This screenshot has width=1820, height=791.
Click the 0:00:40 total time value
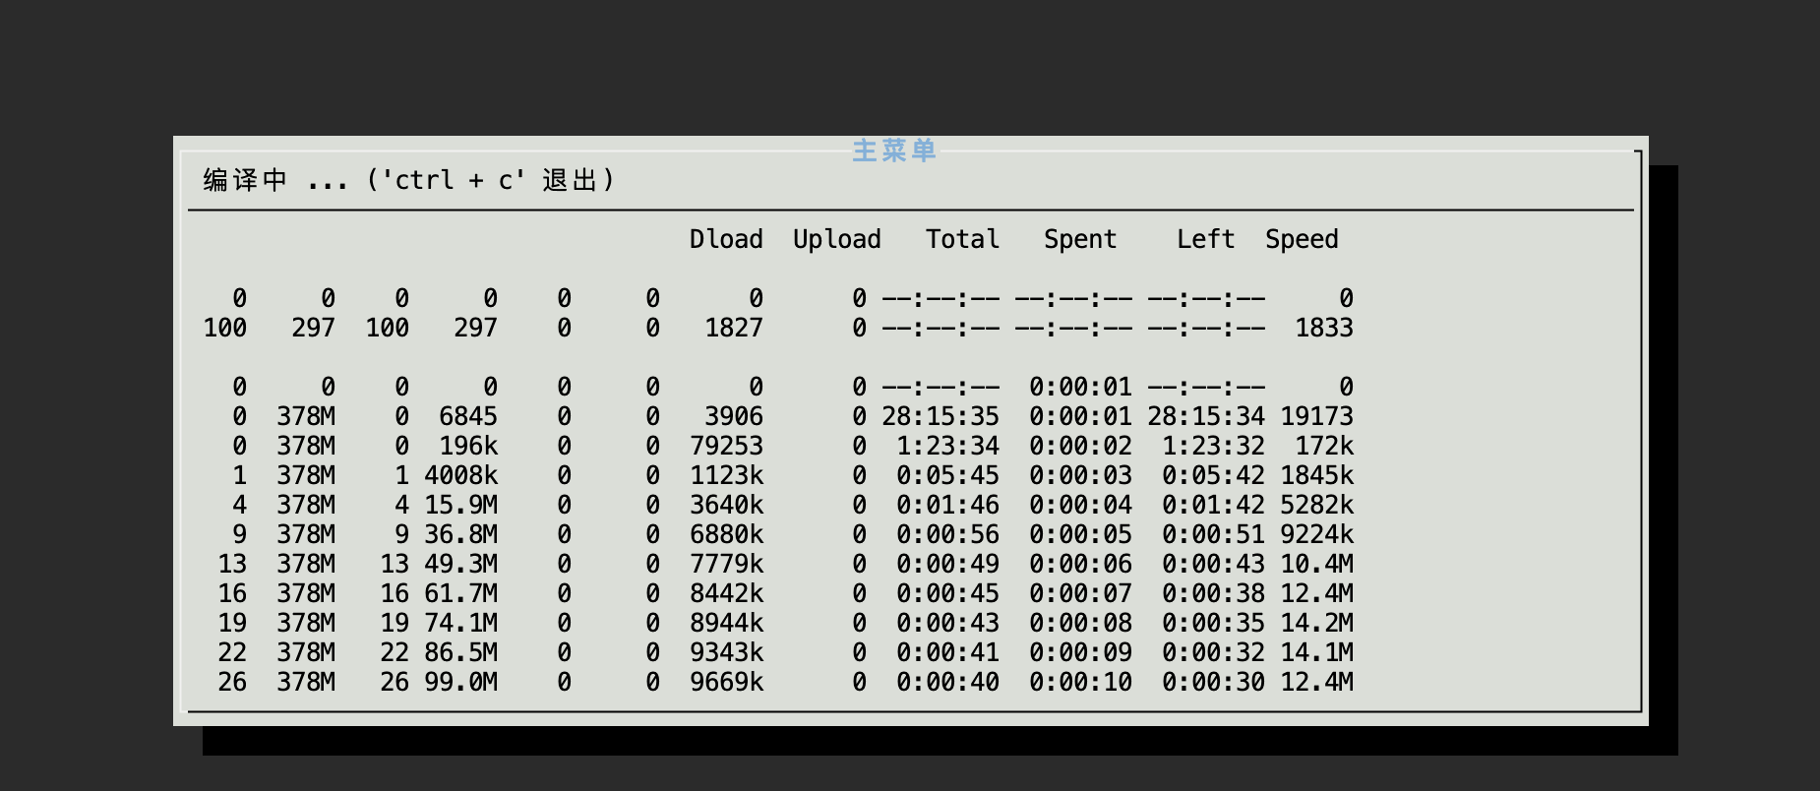point(947,682)
